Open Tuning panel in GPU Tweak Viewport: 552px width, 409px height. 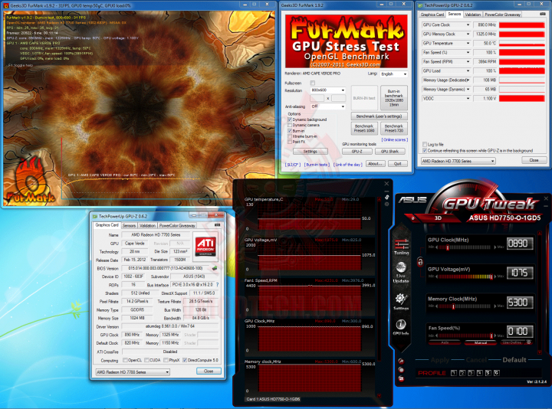click(x=401, y=247)
